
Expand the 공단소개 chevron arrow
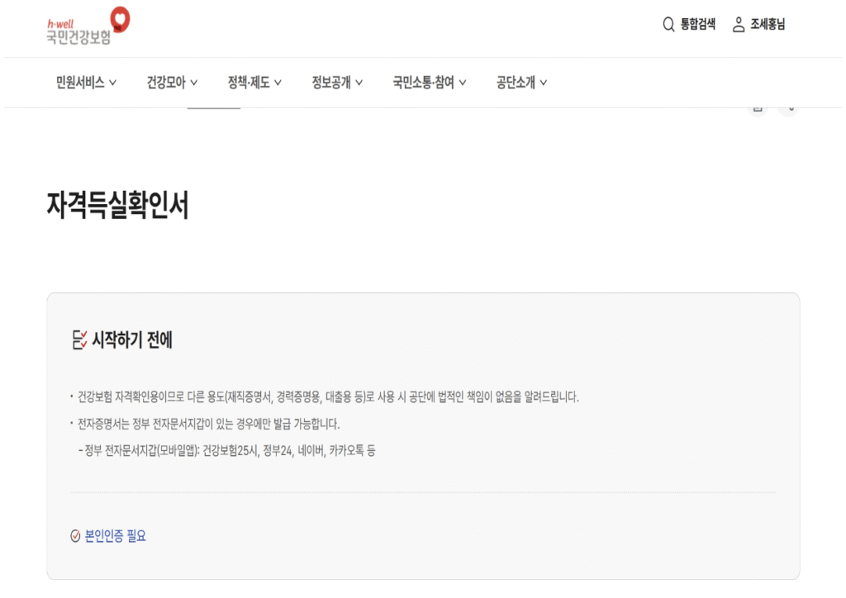[x=544, y=83]
